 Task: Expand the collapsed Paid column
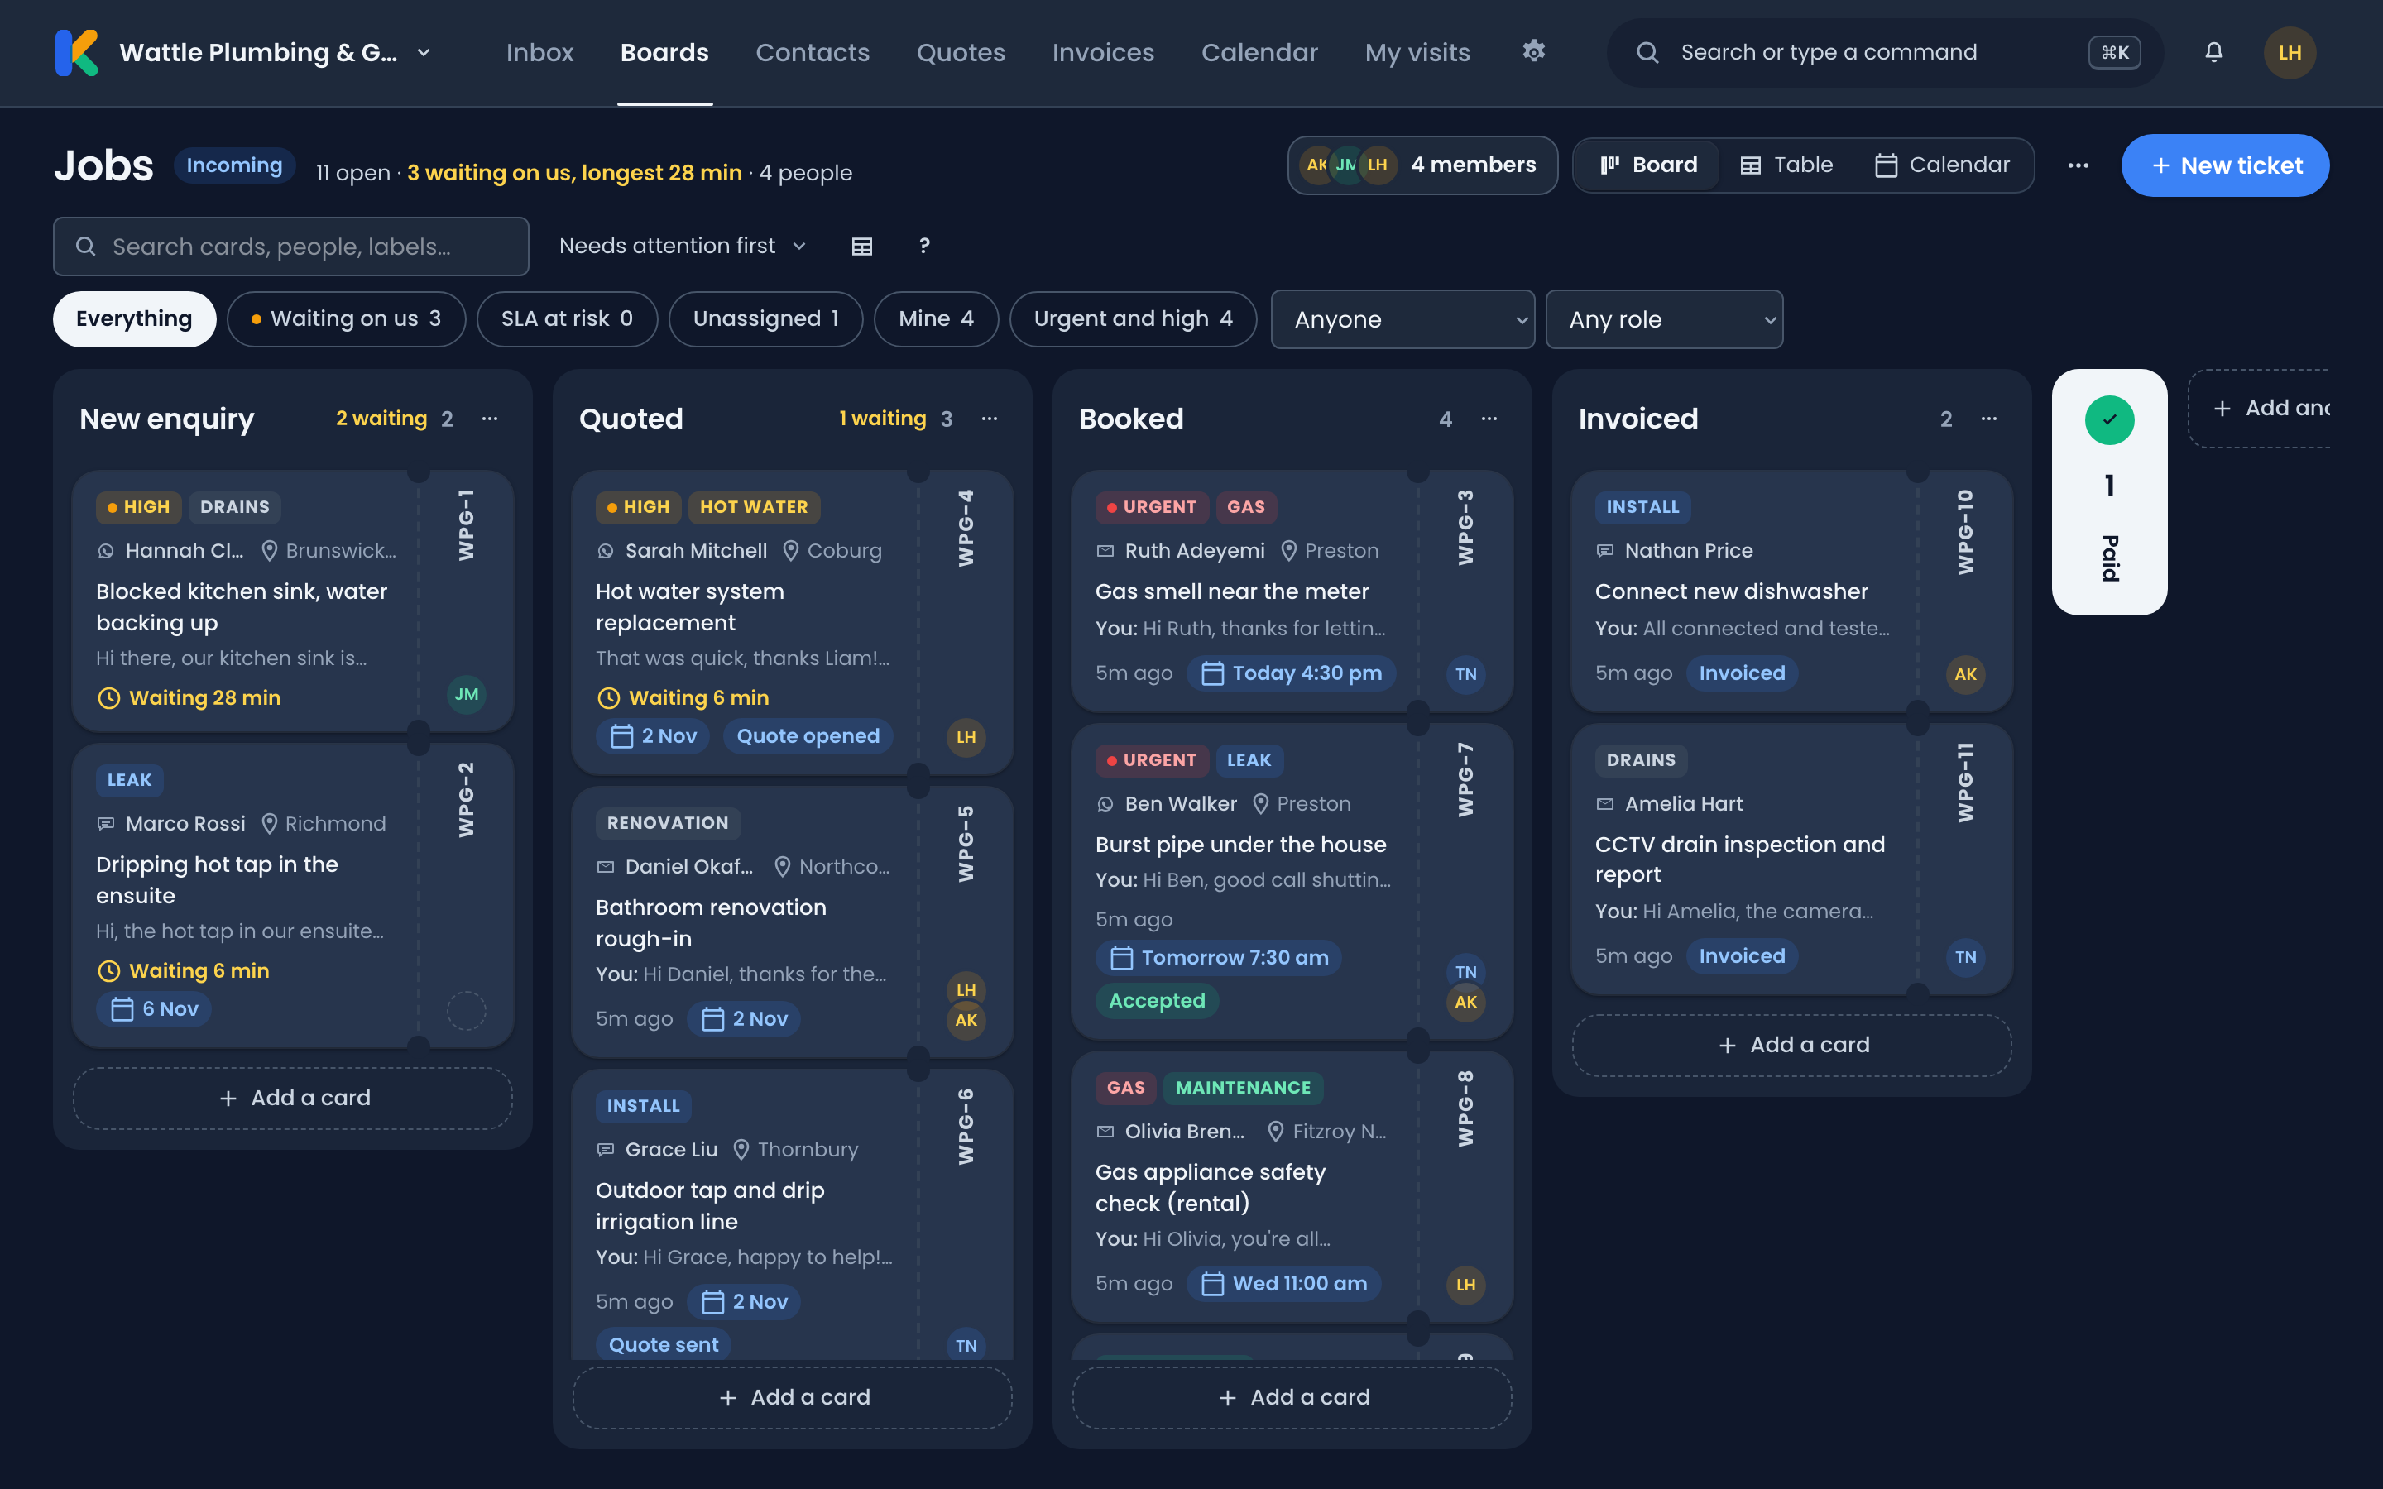point(2109,492)
